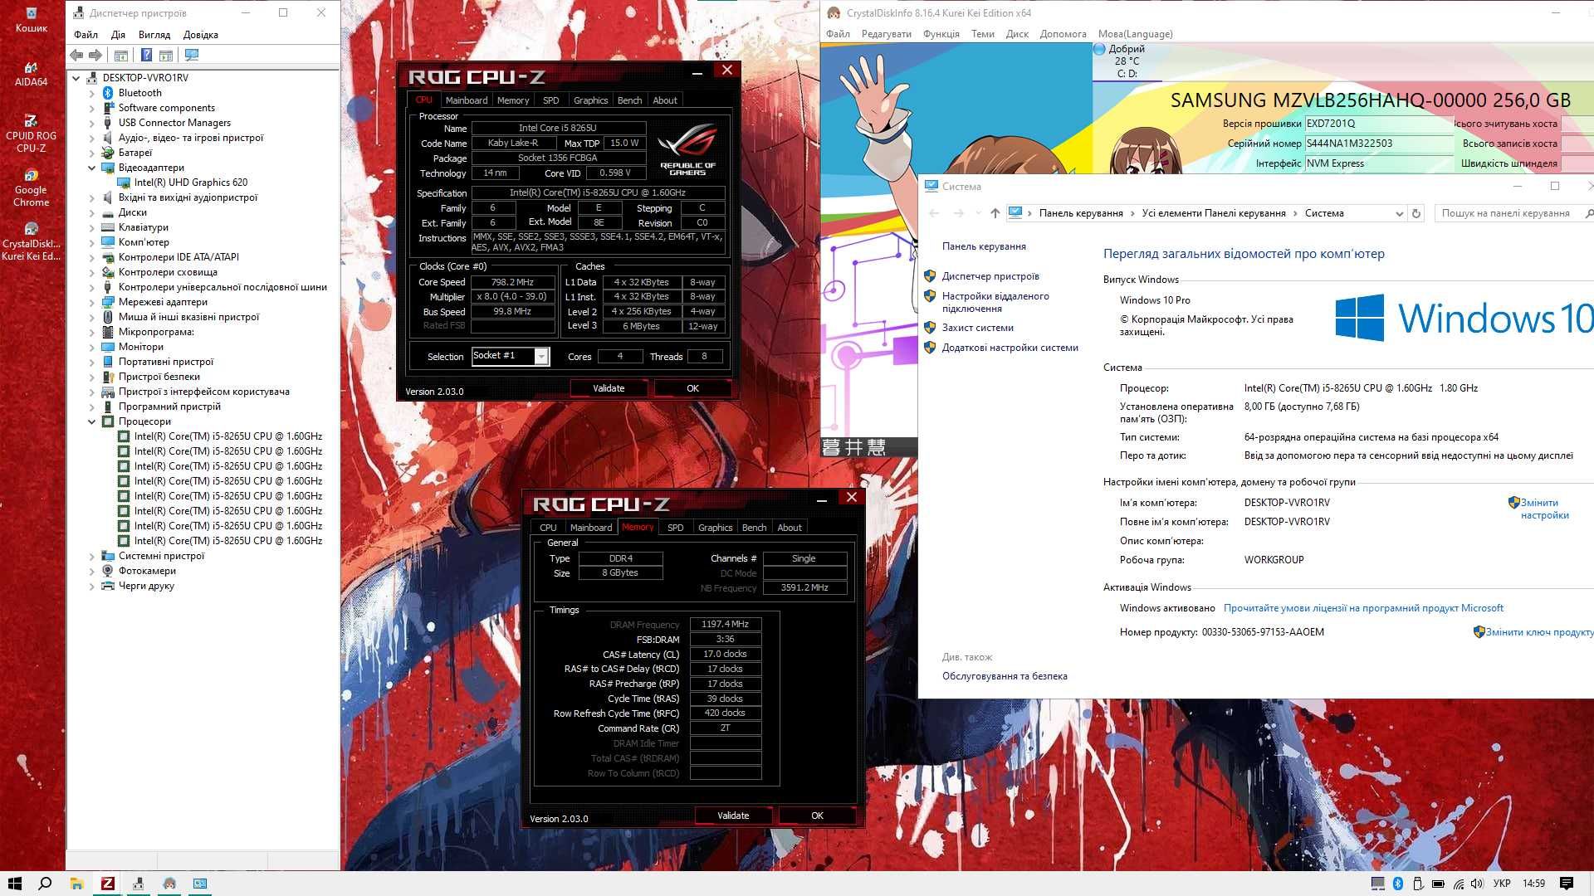Screen dimensions: 1594x896
Task: Open taskbar Search
Action: coord(45,884)
